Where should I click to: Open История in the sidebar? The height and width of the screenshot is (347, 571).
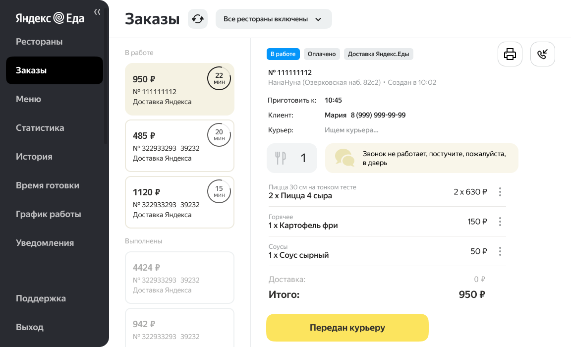point(34,157)
